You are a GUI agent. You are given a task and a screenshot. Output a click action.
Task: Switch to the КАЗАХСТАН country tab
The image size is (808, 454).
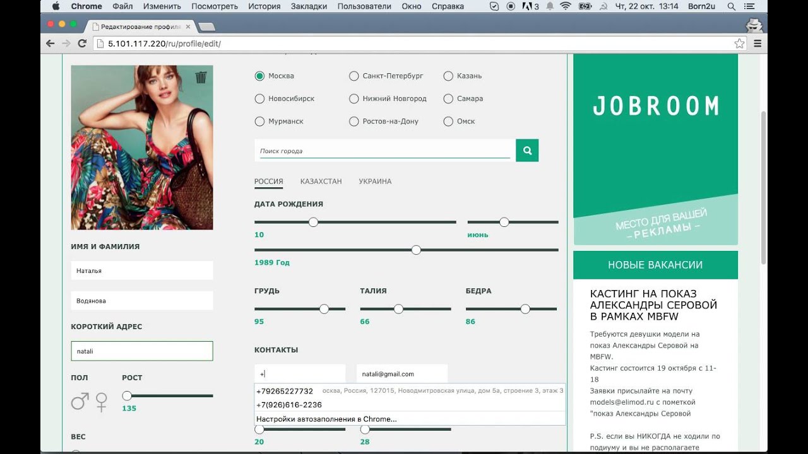coord(321,182)
